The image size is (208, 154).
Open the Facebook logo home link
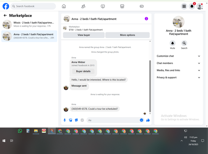6,6
